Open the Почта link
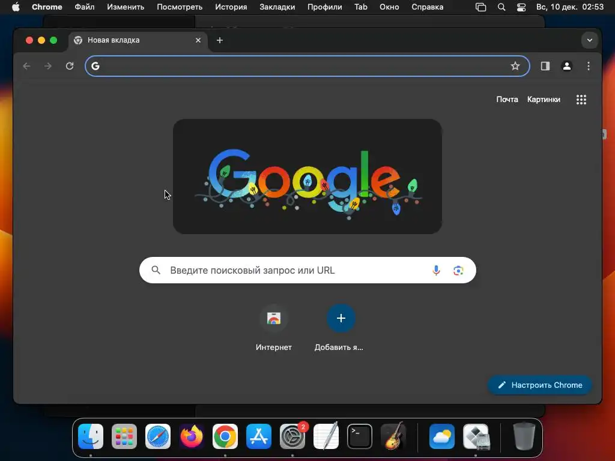615x461 pixels. click(507, 100)
